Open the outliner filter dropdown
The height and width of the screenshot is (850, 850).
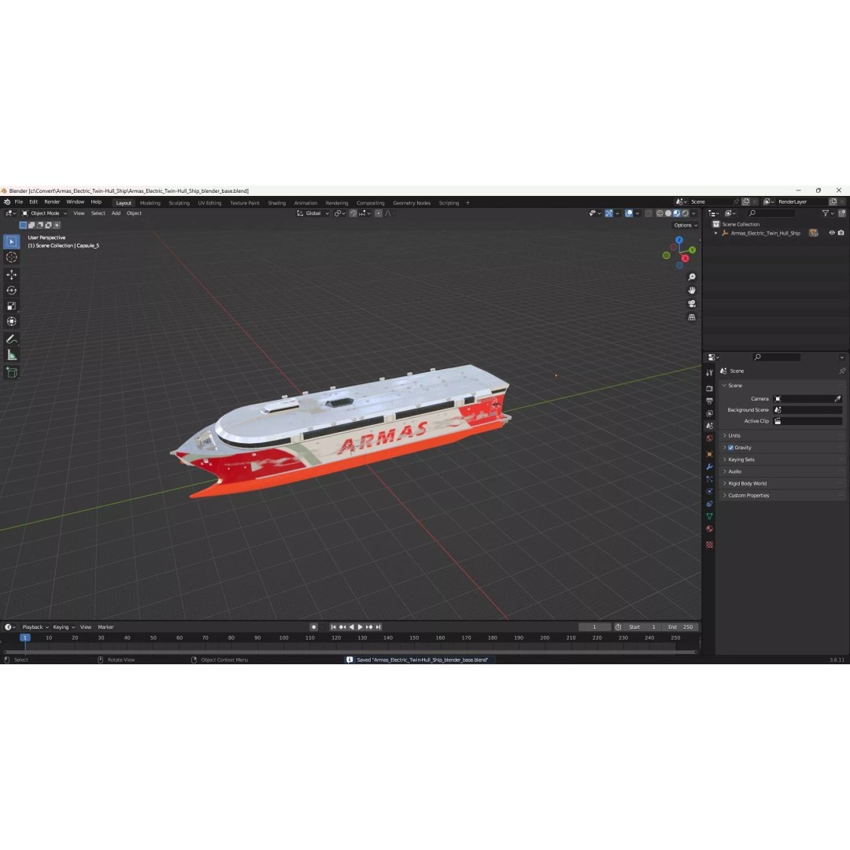click(827, 213)
